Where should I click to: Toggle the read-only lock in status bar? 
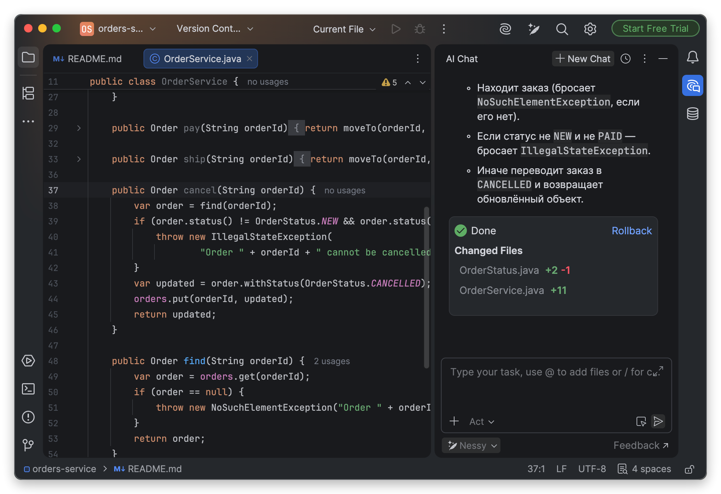[690, 469]
